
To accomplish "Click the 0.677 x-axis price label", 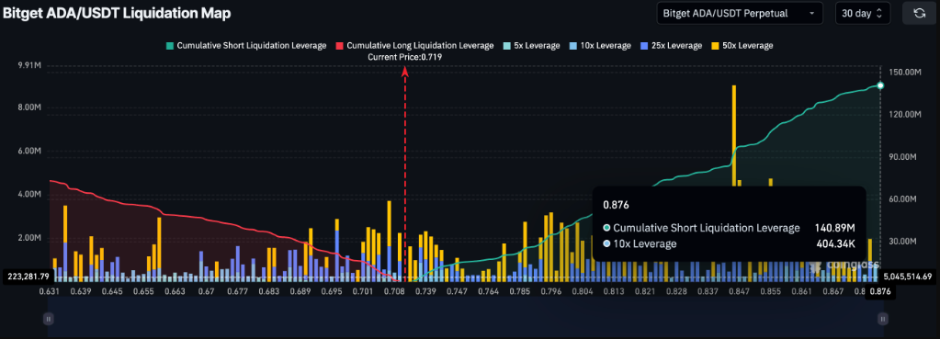I will tap(238, 291).
